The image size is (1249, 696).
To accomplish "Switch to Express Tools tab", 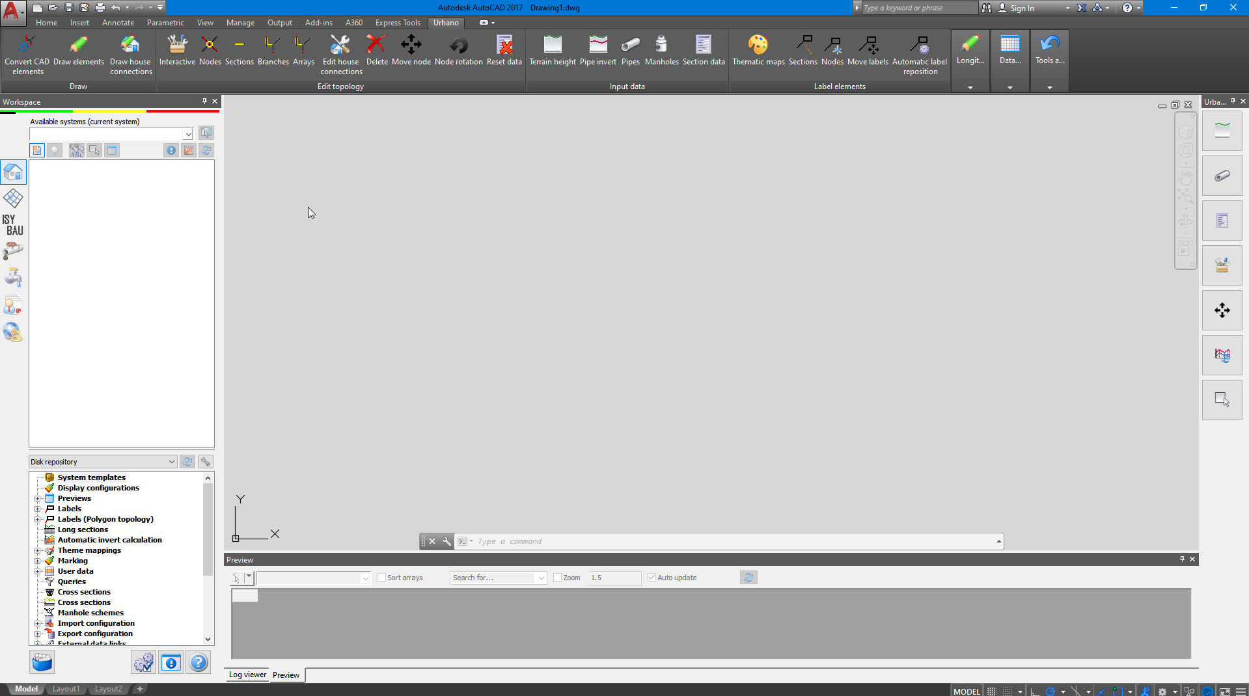I will tap(398, 23).
